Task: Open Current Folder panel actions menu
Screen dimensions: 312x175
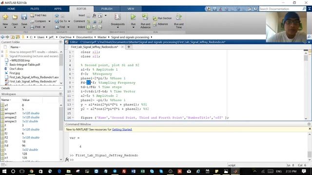Action: [60, 42]
